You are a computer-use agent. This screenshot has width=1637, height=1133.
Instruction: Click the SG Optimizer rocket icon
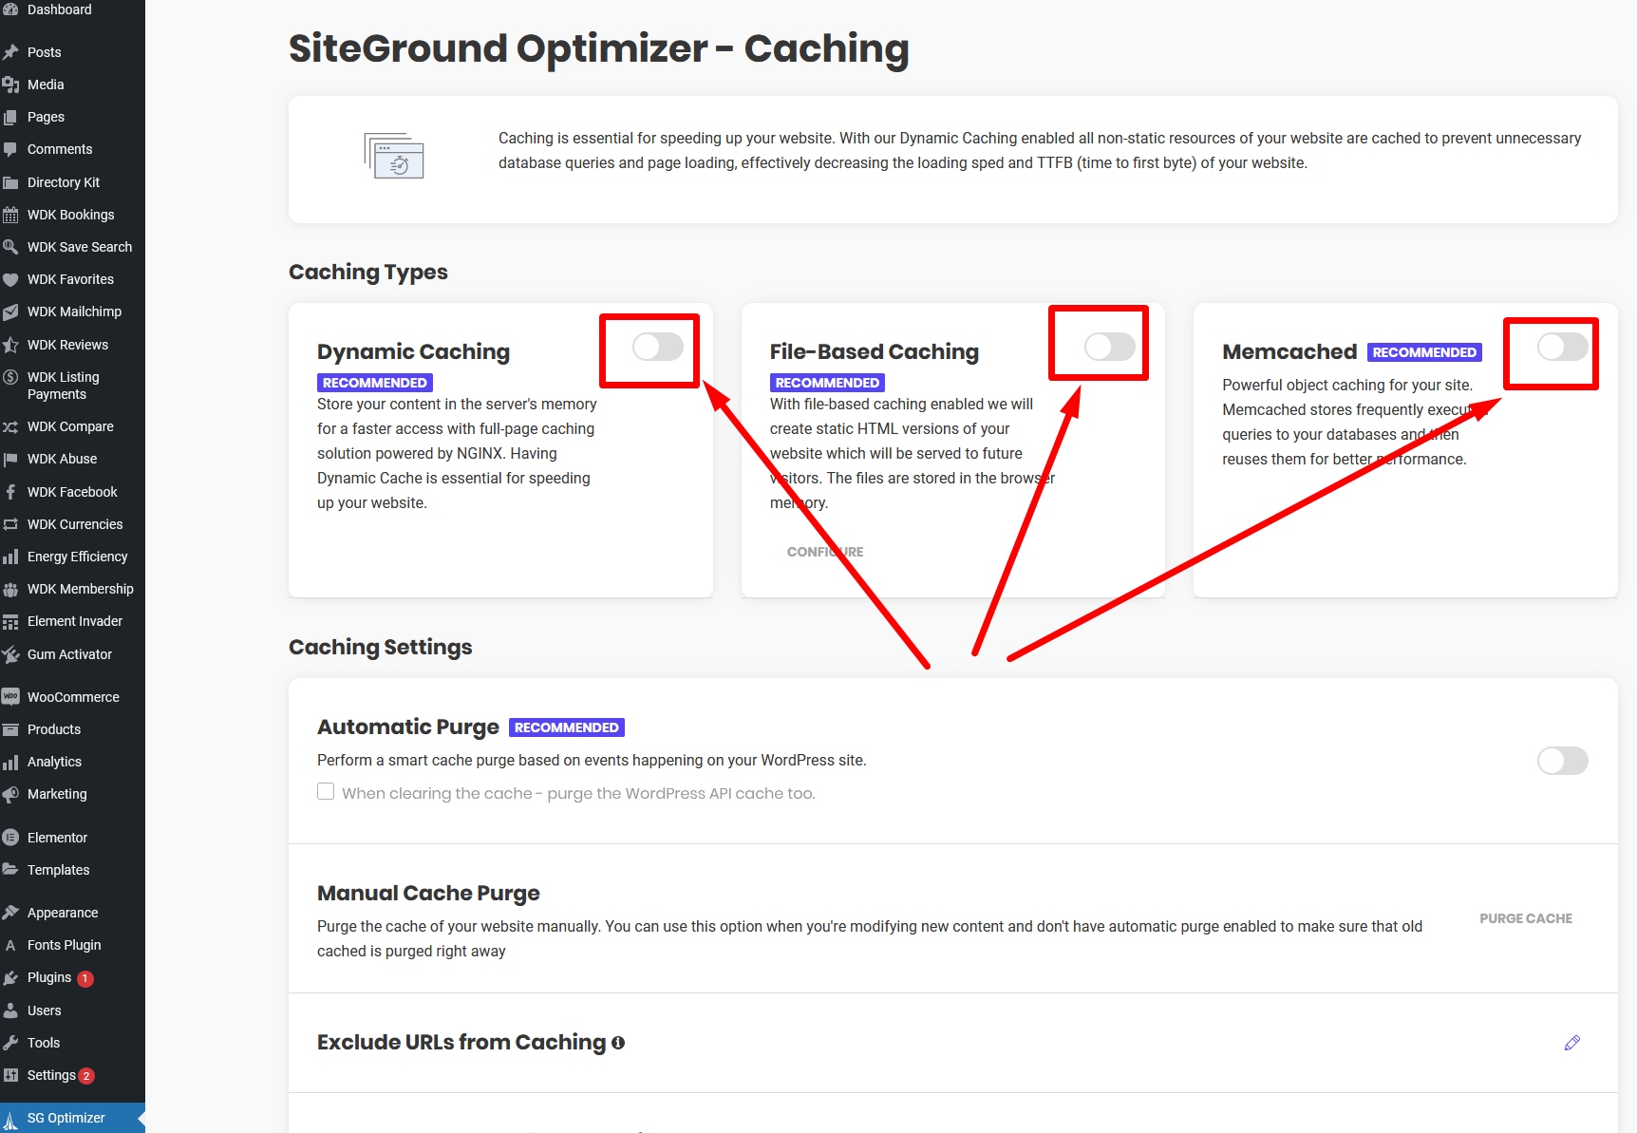pos(10,1119)
